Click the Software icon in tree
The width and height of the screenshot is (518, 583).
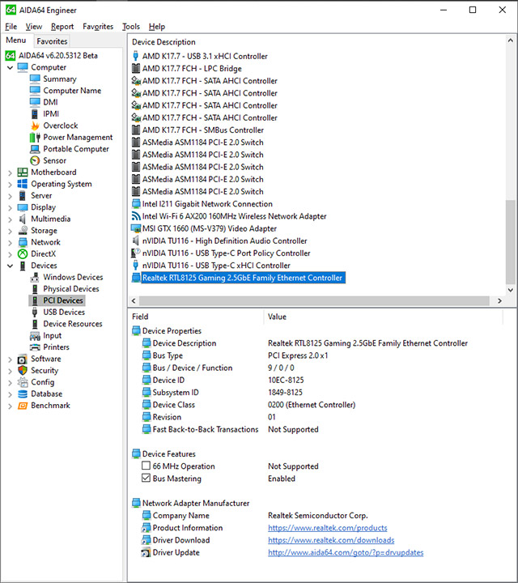pyautogui.click(x=23, y=359)
